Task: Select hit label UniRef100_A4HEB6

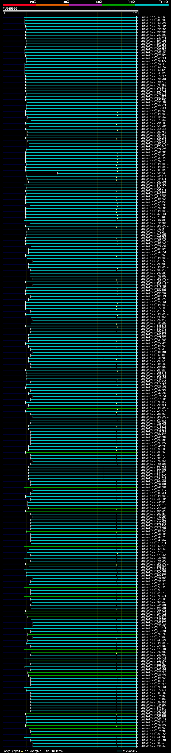Action: [153, 223]
